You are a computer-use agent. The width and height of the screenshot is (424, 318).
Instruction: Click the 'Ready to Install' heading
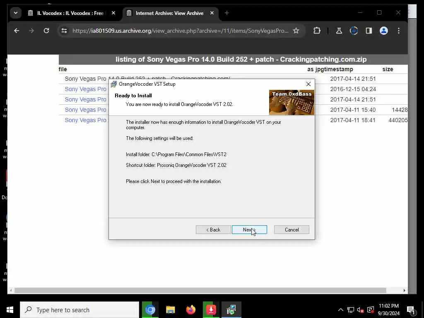pos(133,96)
